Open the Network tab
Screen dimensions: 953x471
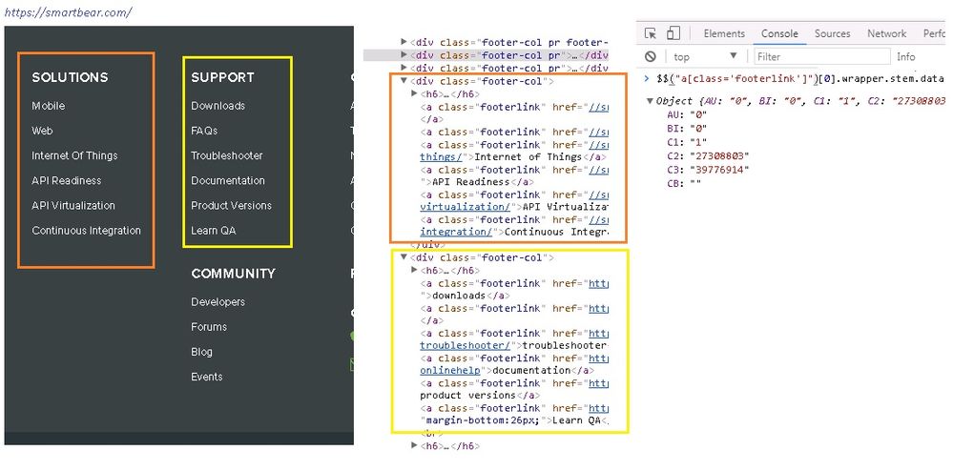(x=887, y=33)
